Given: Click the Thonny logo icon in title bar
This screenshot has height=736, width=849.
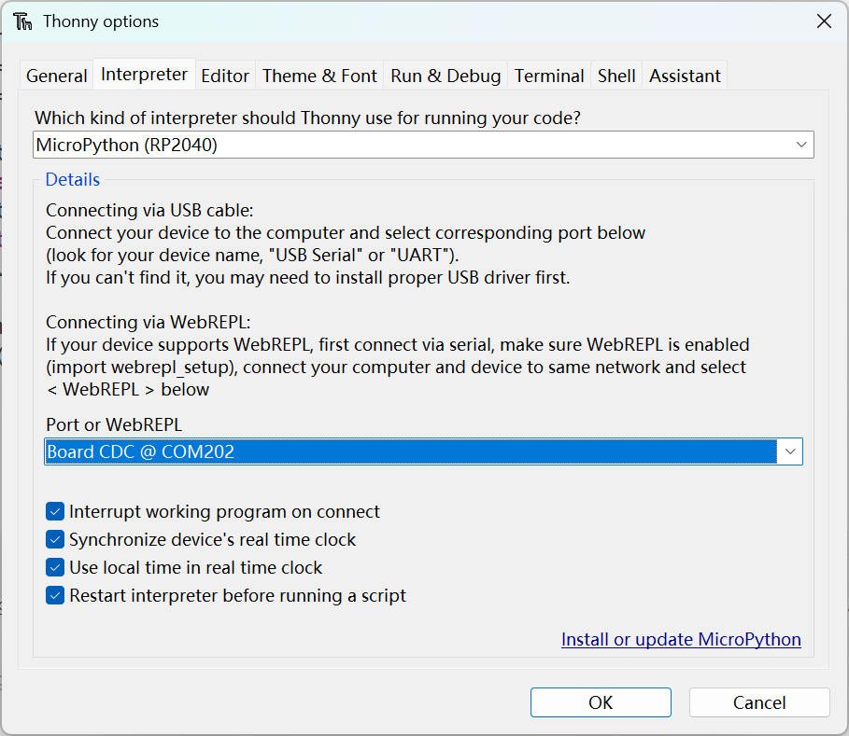Looking at the screenshot, I should 22,21.
